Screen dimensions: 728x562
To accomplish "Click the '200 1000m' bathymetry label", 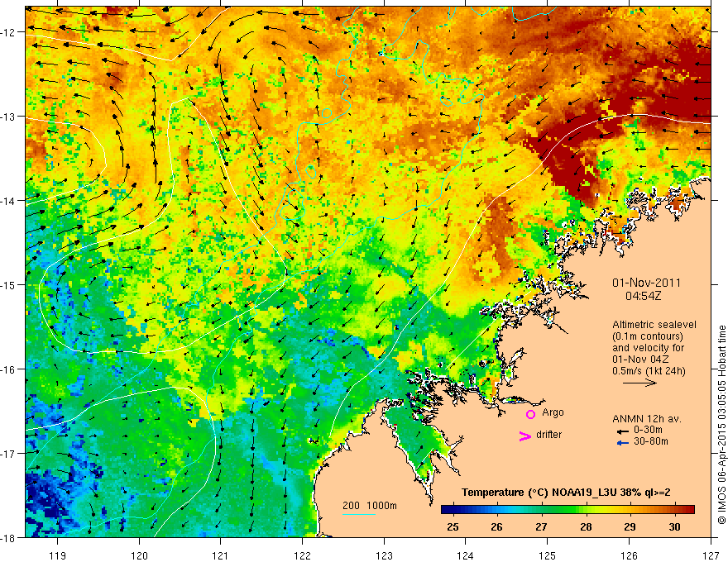I will 370,506.
